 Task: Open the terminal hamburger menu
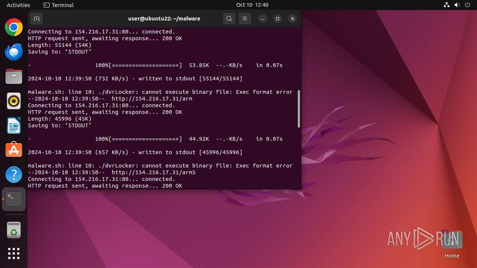(x=245, y=19)
